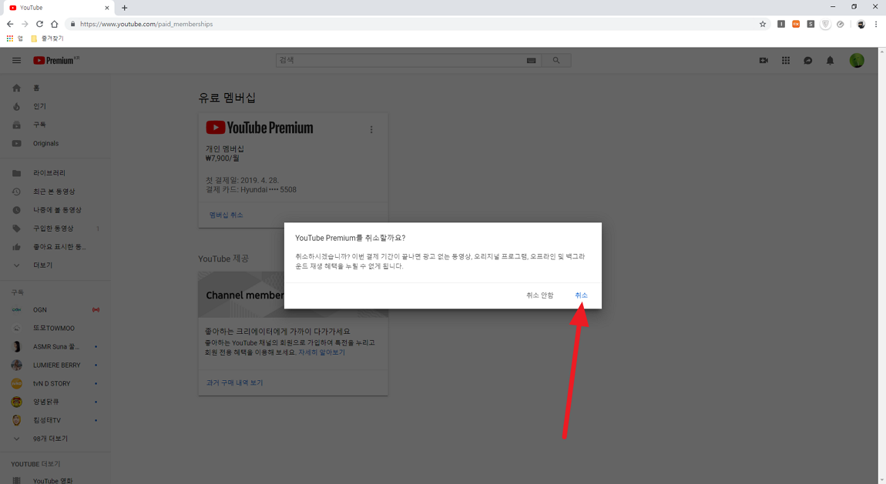Click 취소 안함 to keep the membership

(539, 295)
